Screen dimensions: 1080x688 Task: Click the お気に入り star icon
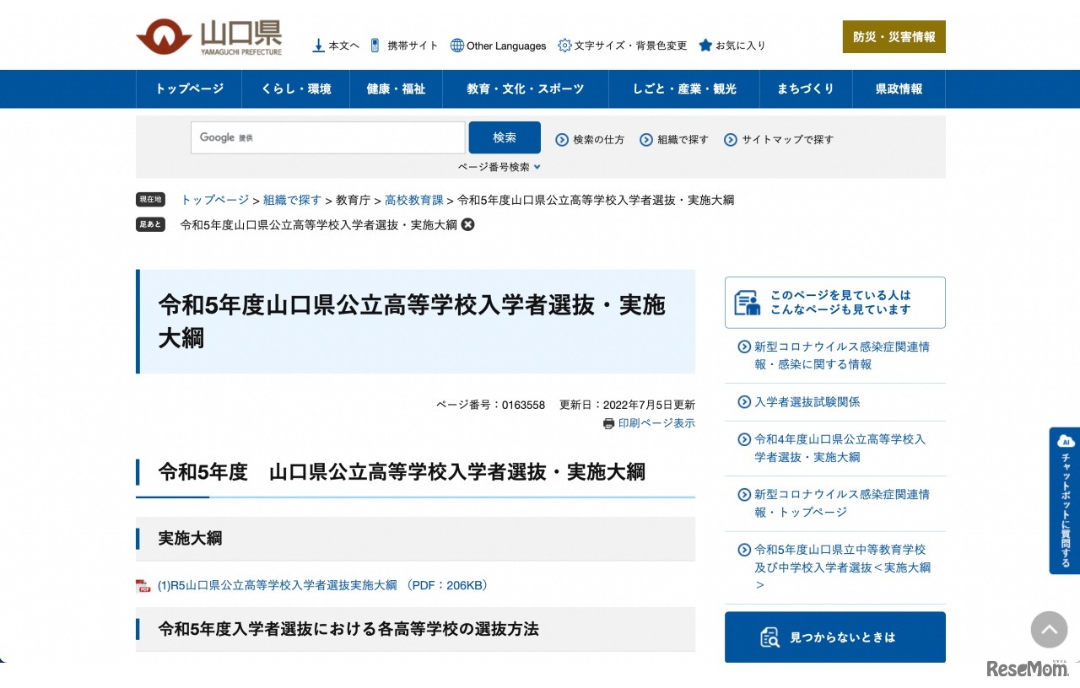pos(705,45)
